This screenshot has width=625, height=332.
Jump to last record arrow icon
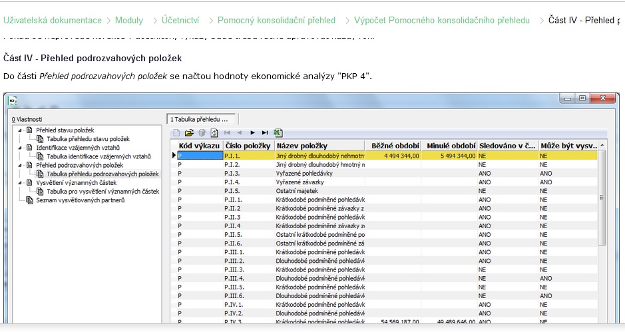point(265,132)
